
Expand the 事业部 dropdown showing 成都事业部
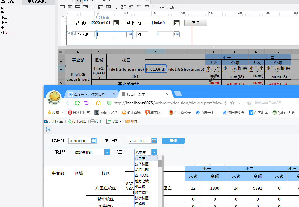(x=107, y=152)
